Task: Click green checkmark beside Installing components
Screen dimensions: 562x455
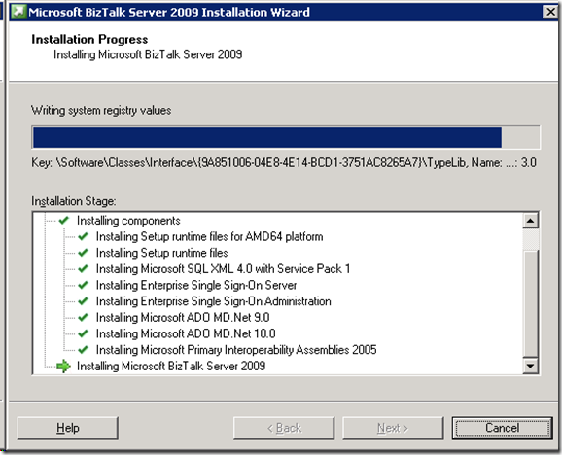Action: (x=64, y=220)
